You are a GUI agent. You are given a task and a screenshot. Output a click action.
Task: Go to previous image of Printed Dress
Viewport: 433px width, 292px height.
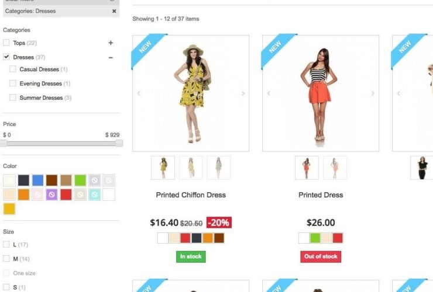(269, 93)
